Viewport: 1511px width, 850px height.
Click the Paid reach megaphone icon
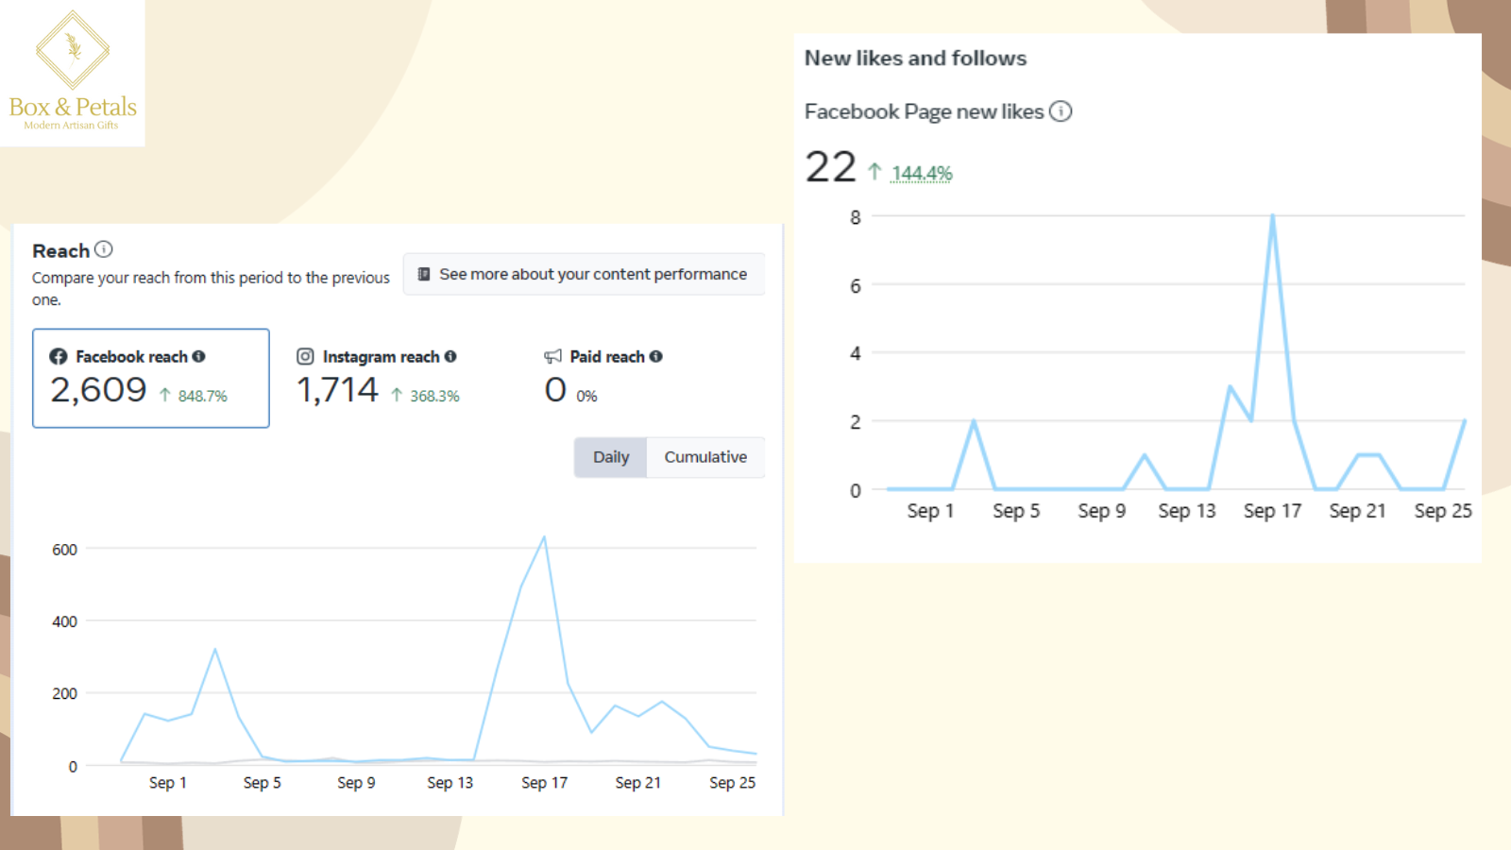pyautogui.click(x=552, y=356)
